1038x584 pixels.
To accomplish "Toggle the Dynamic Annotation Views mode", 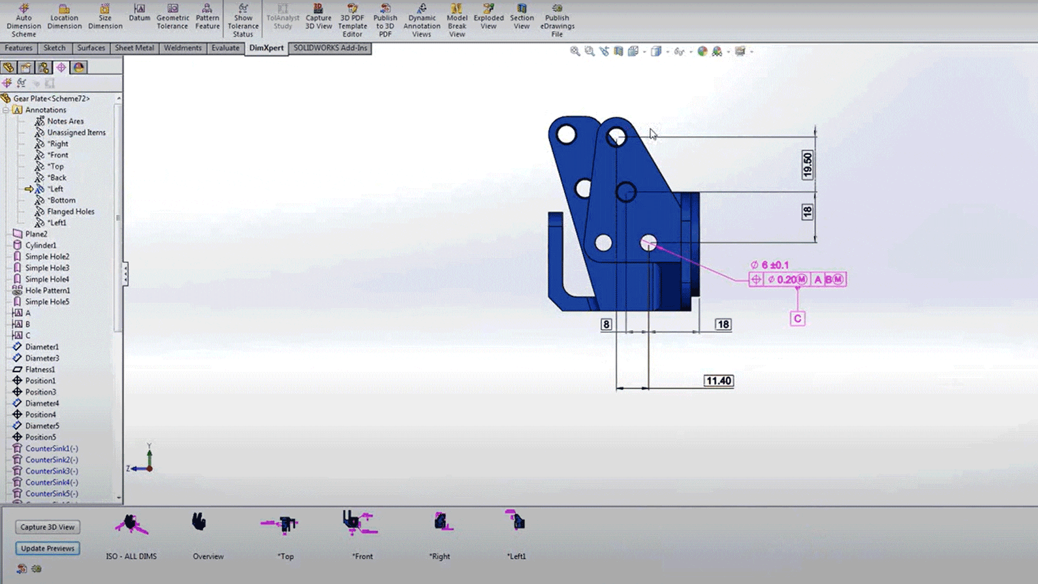I will [x=421, y=19].
